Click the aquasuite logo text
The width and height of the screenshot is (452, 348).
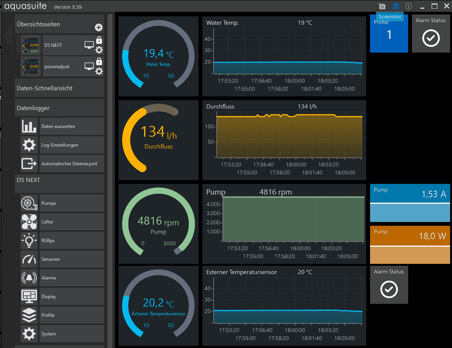pos(26,6)
